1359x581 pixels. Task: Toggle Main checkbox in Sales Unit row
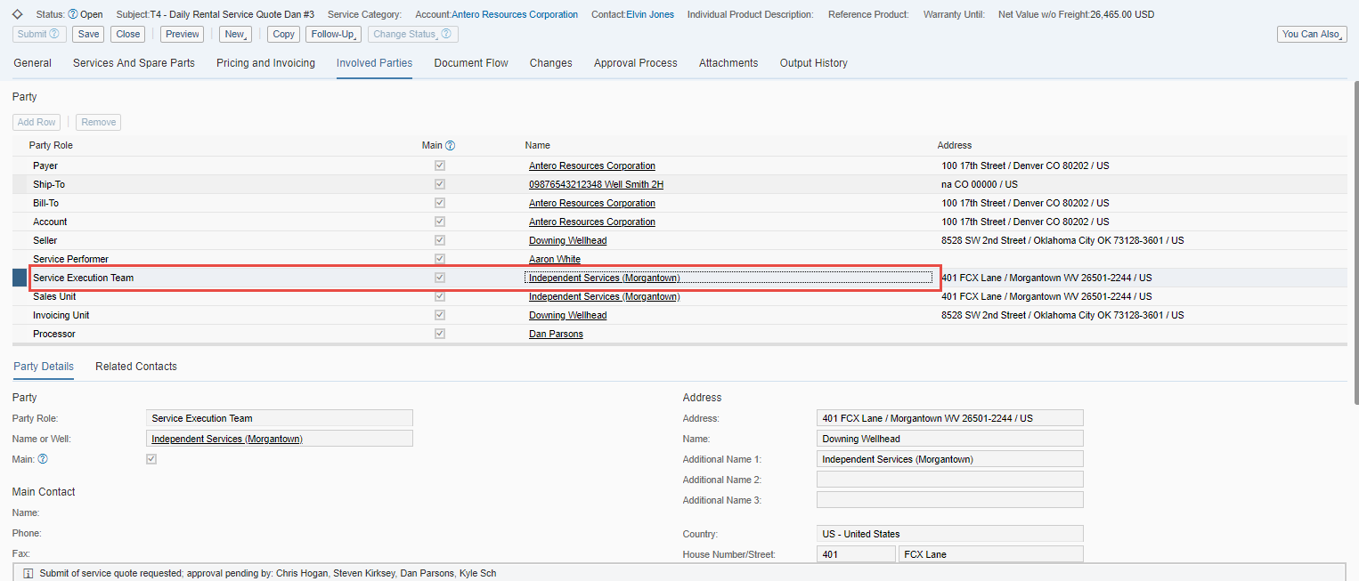(440, 297)
